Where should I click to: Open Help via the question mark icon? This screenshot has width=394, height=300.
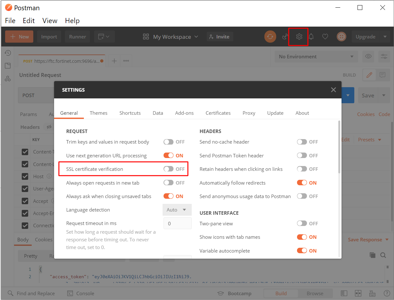click(x=387, y=293)
